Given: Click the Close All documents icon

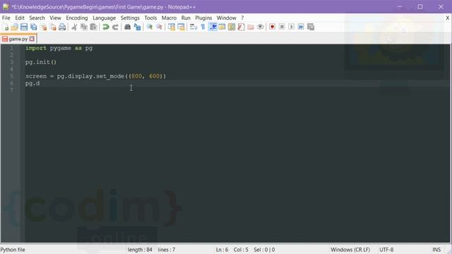Looking at the screenshot, I should point(53,27).
